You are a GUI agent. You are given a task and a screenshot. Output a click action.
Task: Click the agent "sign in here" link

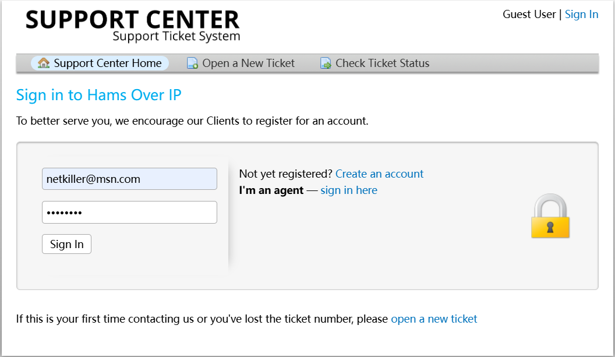click(349, 190)
